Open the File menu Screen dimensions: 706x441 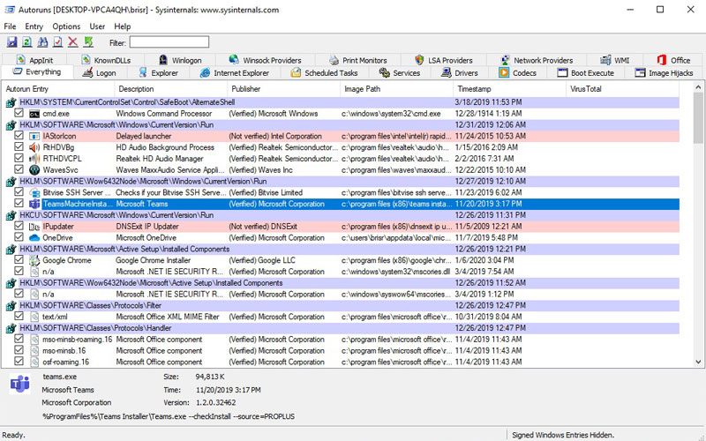click(x=10, y=26)
